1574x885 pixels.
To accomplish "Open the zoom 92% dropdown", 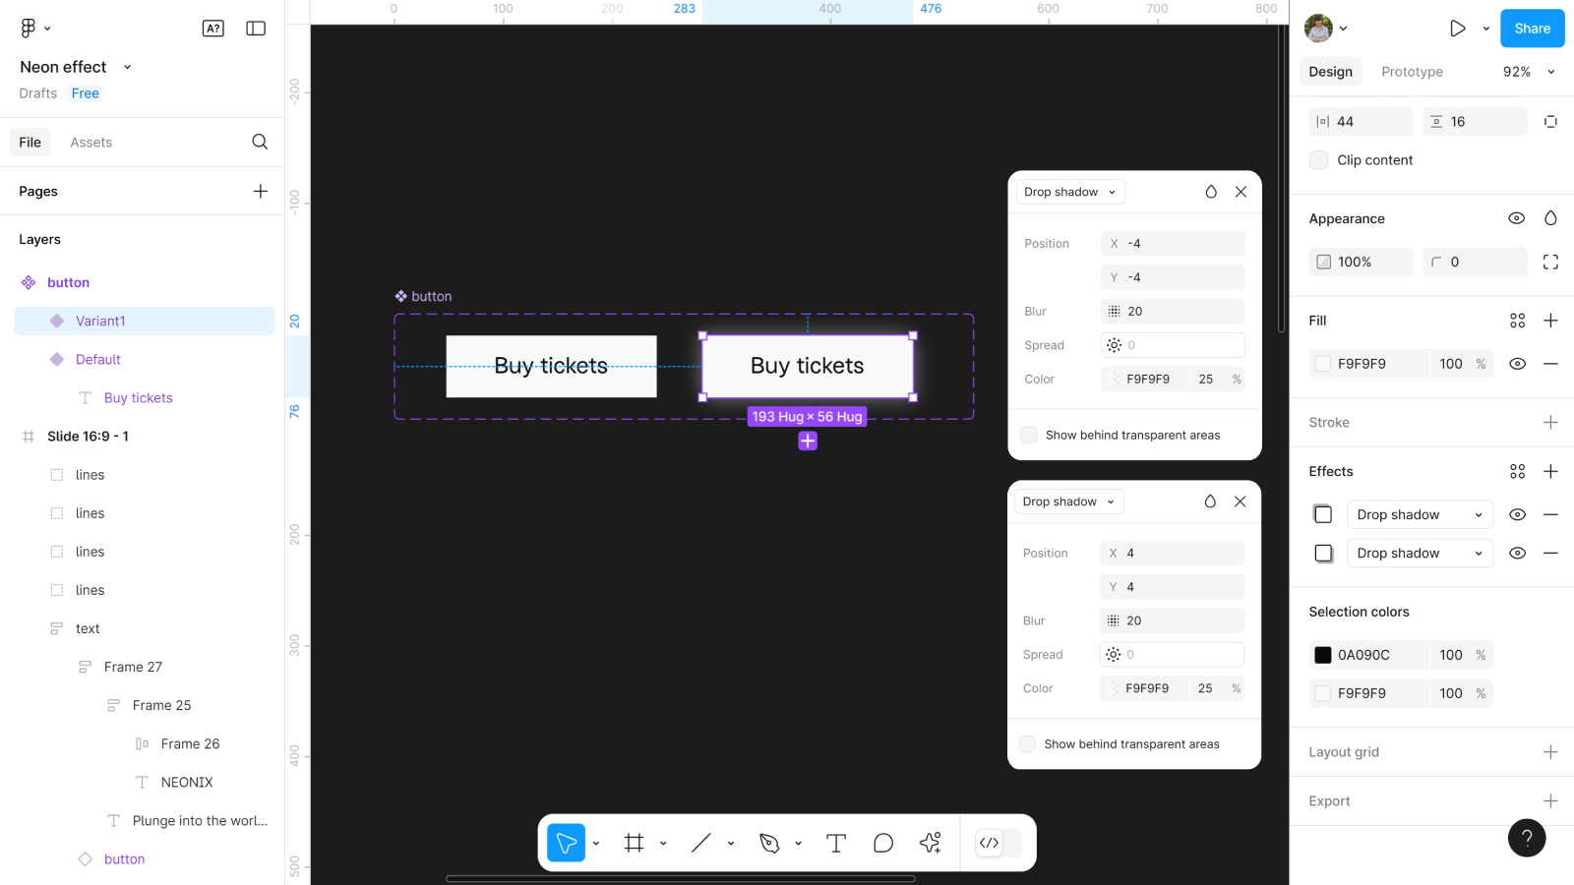I will coord(1529,72).
